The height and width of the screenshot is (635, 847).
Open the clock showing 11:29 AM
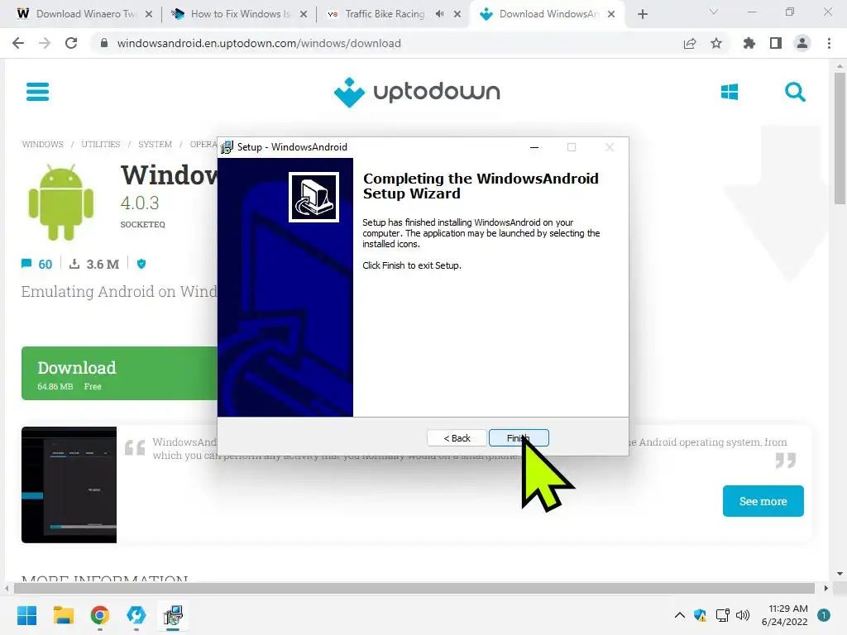click(x=784, y=615)
